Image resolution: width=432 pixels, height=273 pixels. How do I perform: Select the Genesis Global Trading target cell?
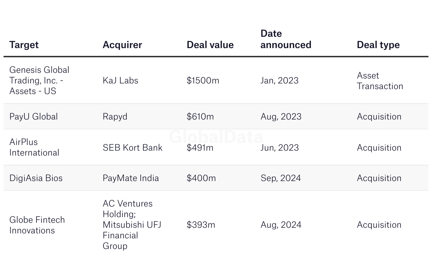[39, 80]
